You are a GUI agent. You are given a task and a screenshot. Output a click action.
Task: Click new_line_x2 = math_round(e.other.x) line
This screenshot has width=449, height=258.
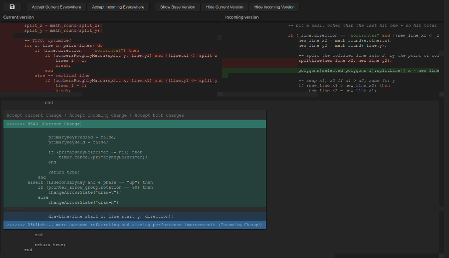(345, 41)
